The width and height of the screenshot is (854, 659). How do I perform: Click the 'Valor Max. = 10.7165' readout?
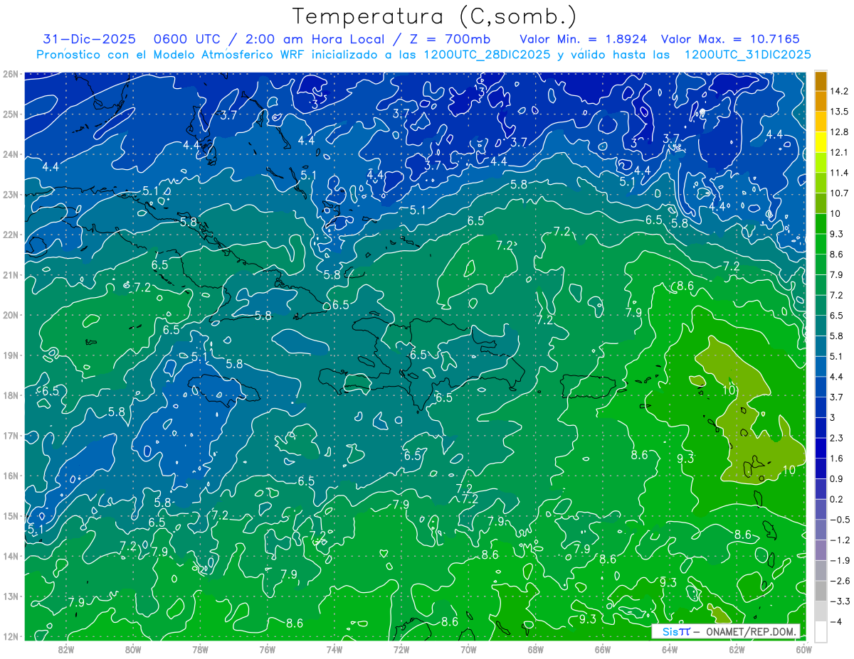click(730, 39)
